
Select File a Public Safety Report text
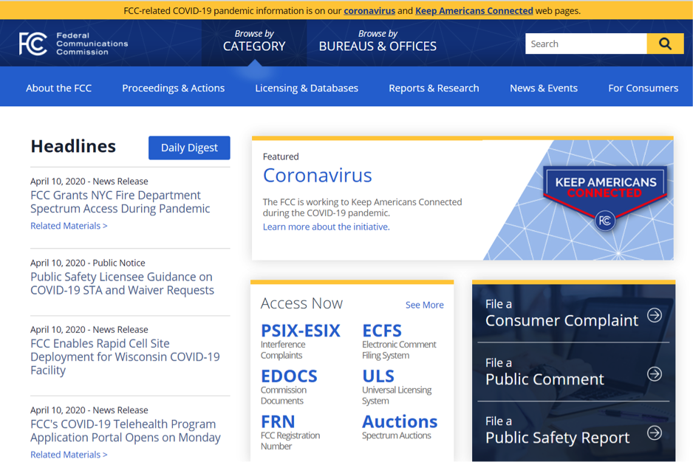557,432
